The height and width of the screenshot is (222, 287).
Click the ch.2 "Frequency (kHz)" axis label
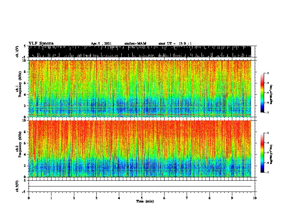click(20, 144)
